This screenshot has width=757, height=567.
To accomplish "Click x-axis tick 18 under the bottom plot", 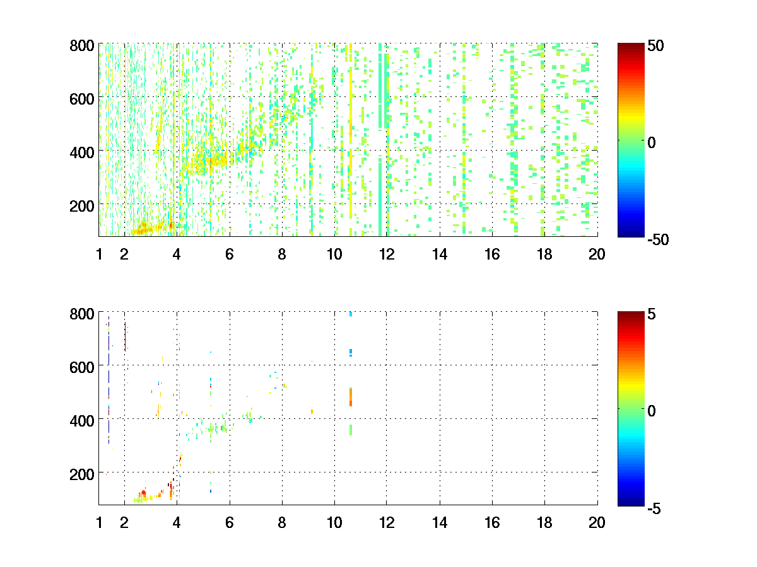I will 544,522.
